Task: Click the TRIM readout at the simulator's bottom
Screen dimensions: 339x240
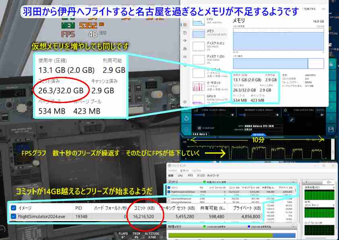Action: pyautogui.click(x=136, y=235)
